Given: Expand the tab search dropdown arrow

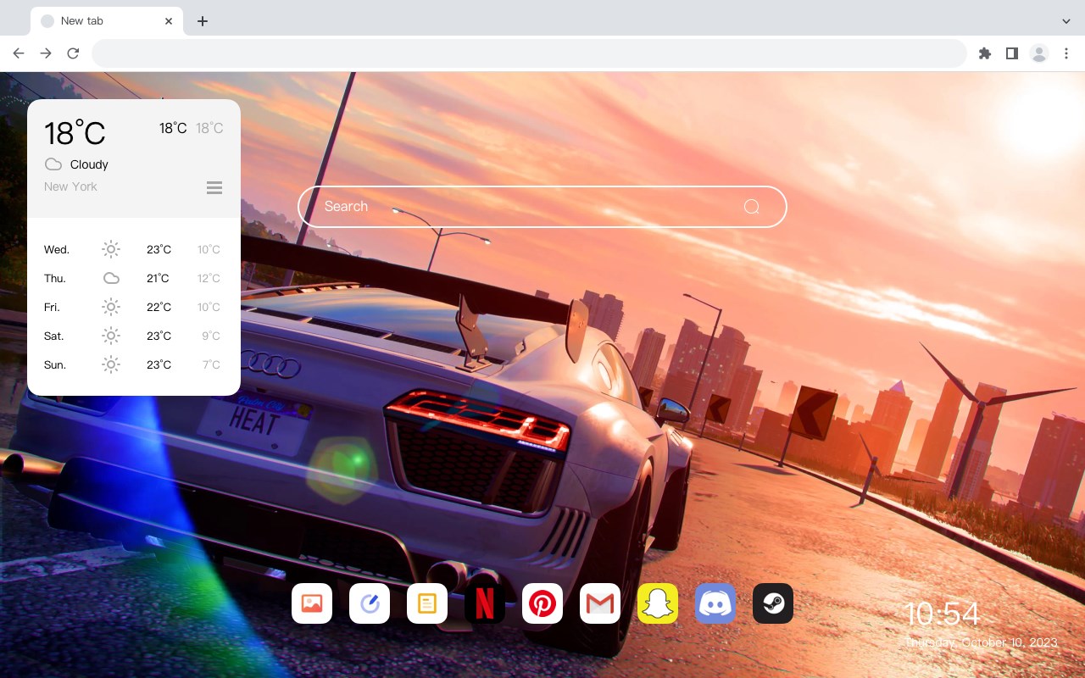Looking at the screenshot, I should 1066,21.
